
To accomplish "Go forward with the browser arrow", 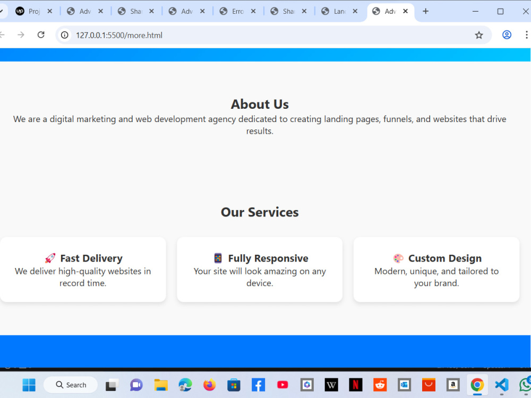I will (21, 35).
